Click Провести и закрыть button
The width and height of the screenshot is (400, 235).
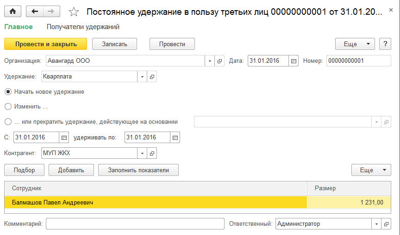pos(46,44)
